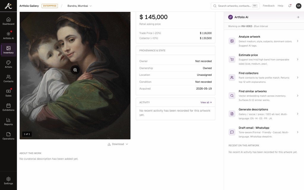Expand the Analyze artwork action
This screenshot has height=190, width=304.
point(264,41)
